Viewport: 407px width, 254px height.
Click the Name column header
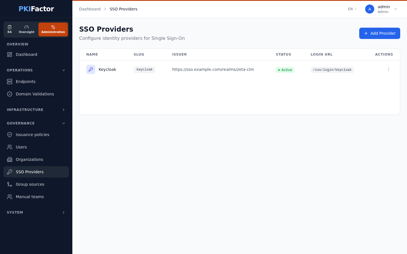pos(92,54)
